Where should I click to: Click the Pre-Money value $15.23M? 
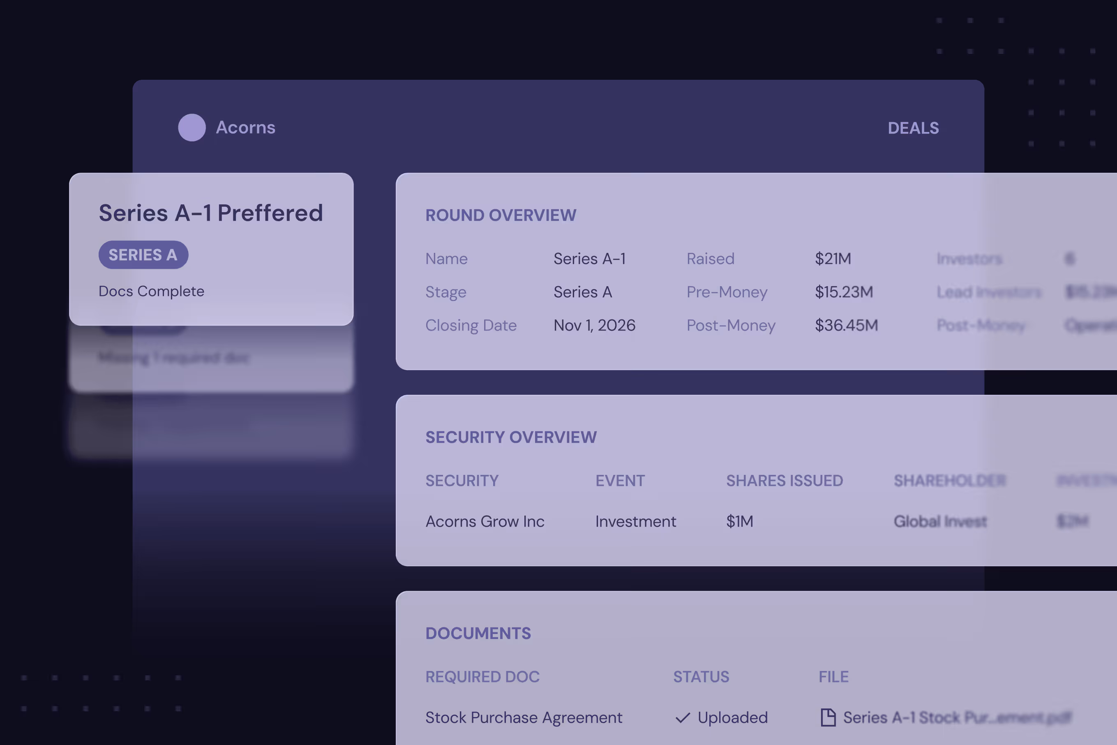coord(843,292)
